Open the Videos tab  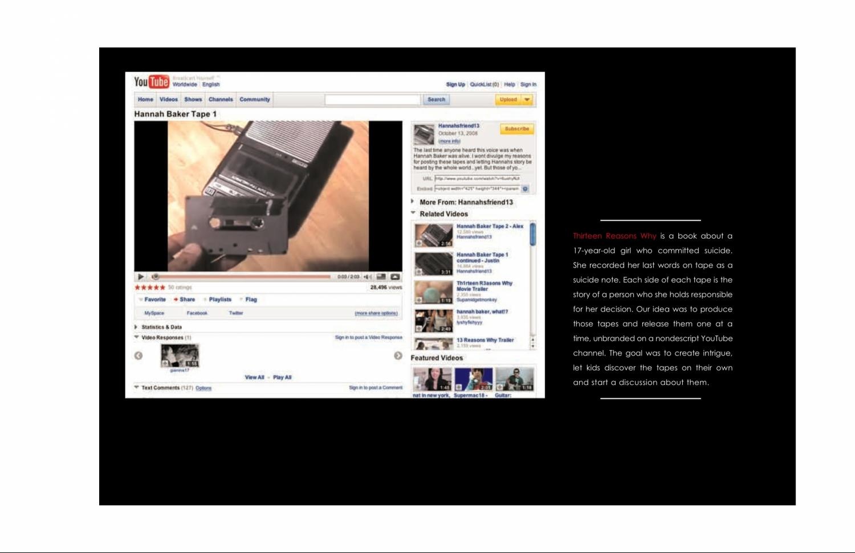click(x=169, y=100)
